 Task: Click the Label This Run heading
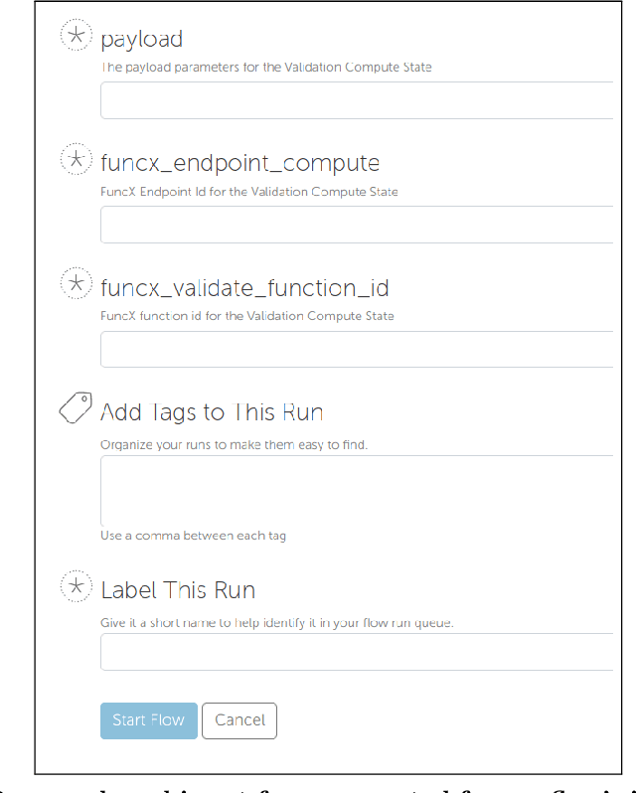click(178, 590)
